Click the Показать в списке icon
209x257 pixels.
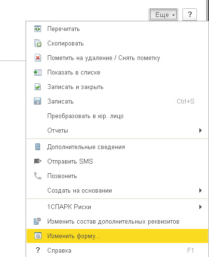click(x=38, y=72)
